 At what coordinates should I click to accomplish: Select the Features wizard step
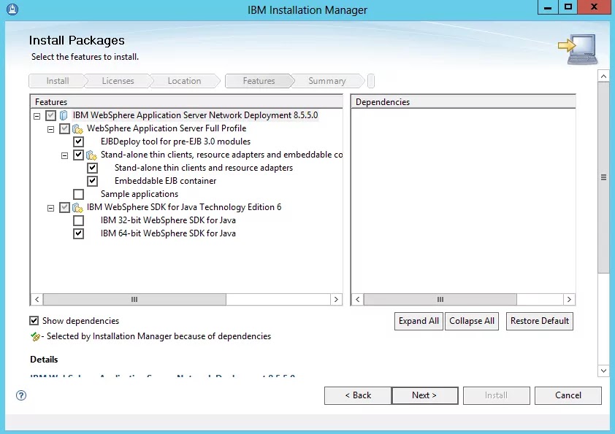pos(259,81)
